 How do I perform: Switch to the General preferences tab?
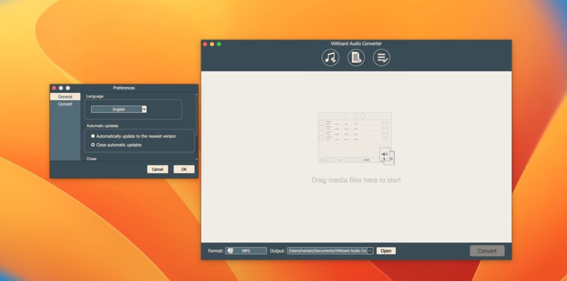pos(65,97)
